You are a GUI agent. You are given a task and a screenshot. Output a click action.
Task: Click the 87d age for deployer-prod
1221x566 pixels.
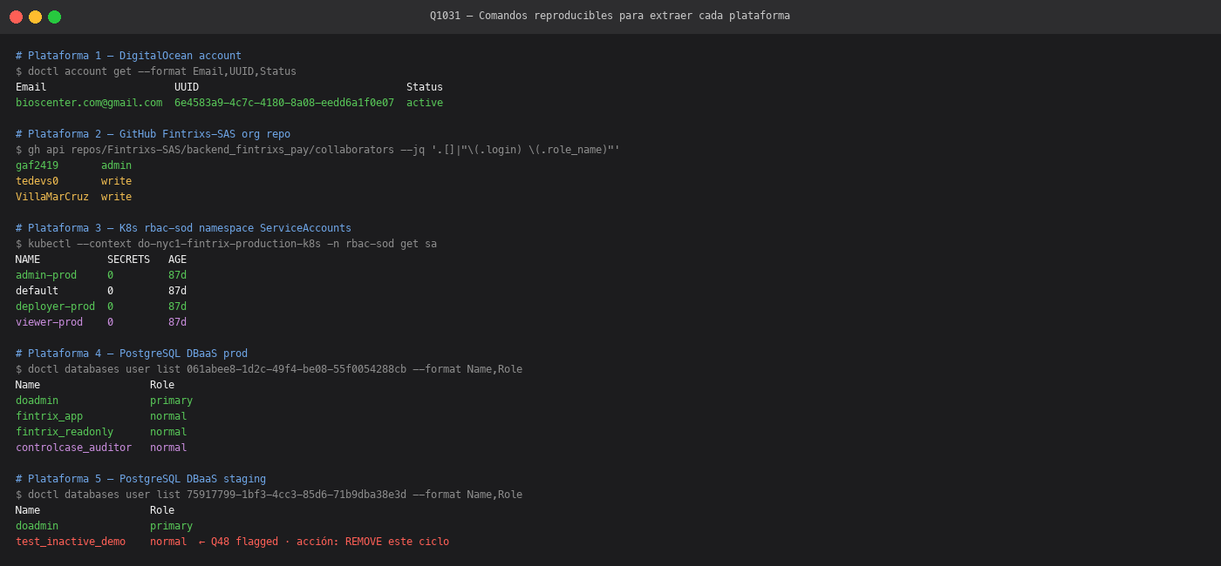point(177,307)
